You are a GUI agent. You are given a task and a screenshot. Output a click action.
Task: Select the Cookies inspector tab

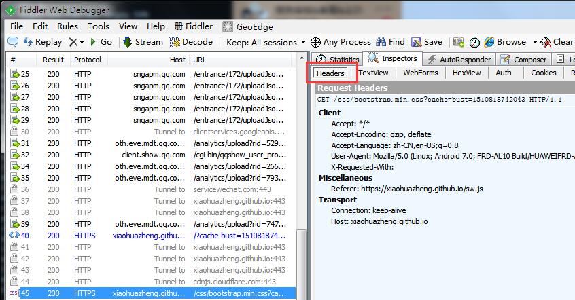[544, 73]
